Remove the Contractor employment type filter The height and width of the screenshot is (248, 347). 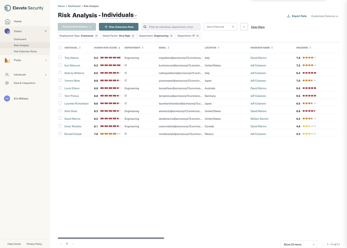[x=96, y=36]
